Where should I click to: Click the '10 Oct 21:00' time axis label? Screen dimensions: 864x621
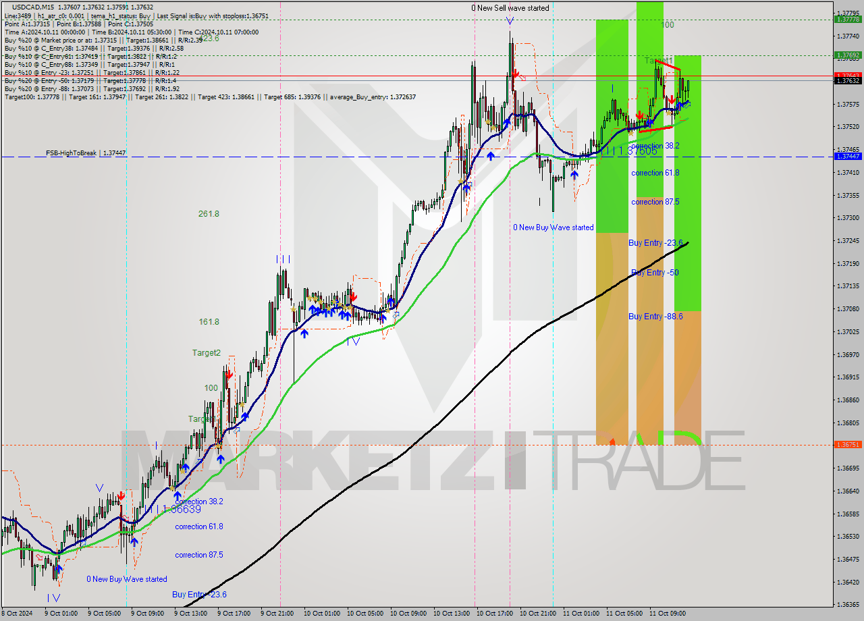pos(537,614)
